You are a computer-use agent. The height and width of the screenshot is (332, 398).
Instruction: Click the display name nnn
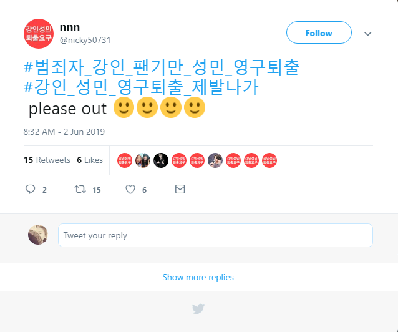click(x=70, y=27)
